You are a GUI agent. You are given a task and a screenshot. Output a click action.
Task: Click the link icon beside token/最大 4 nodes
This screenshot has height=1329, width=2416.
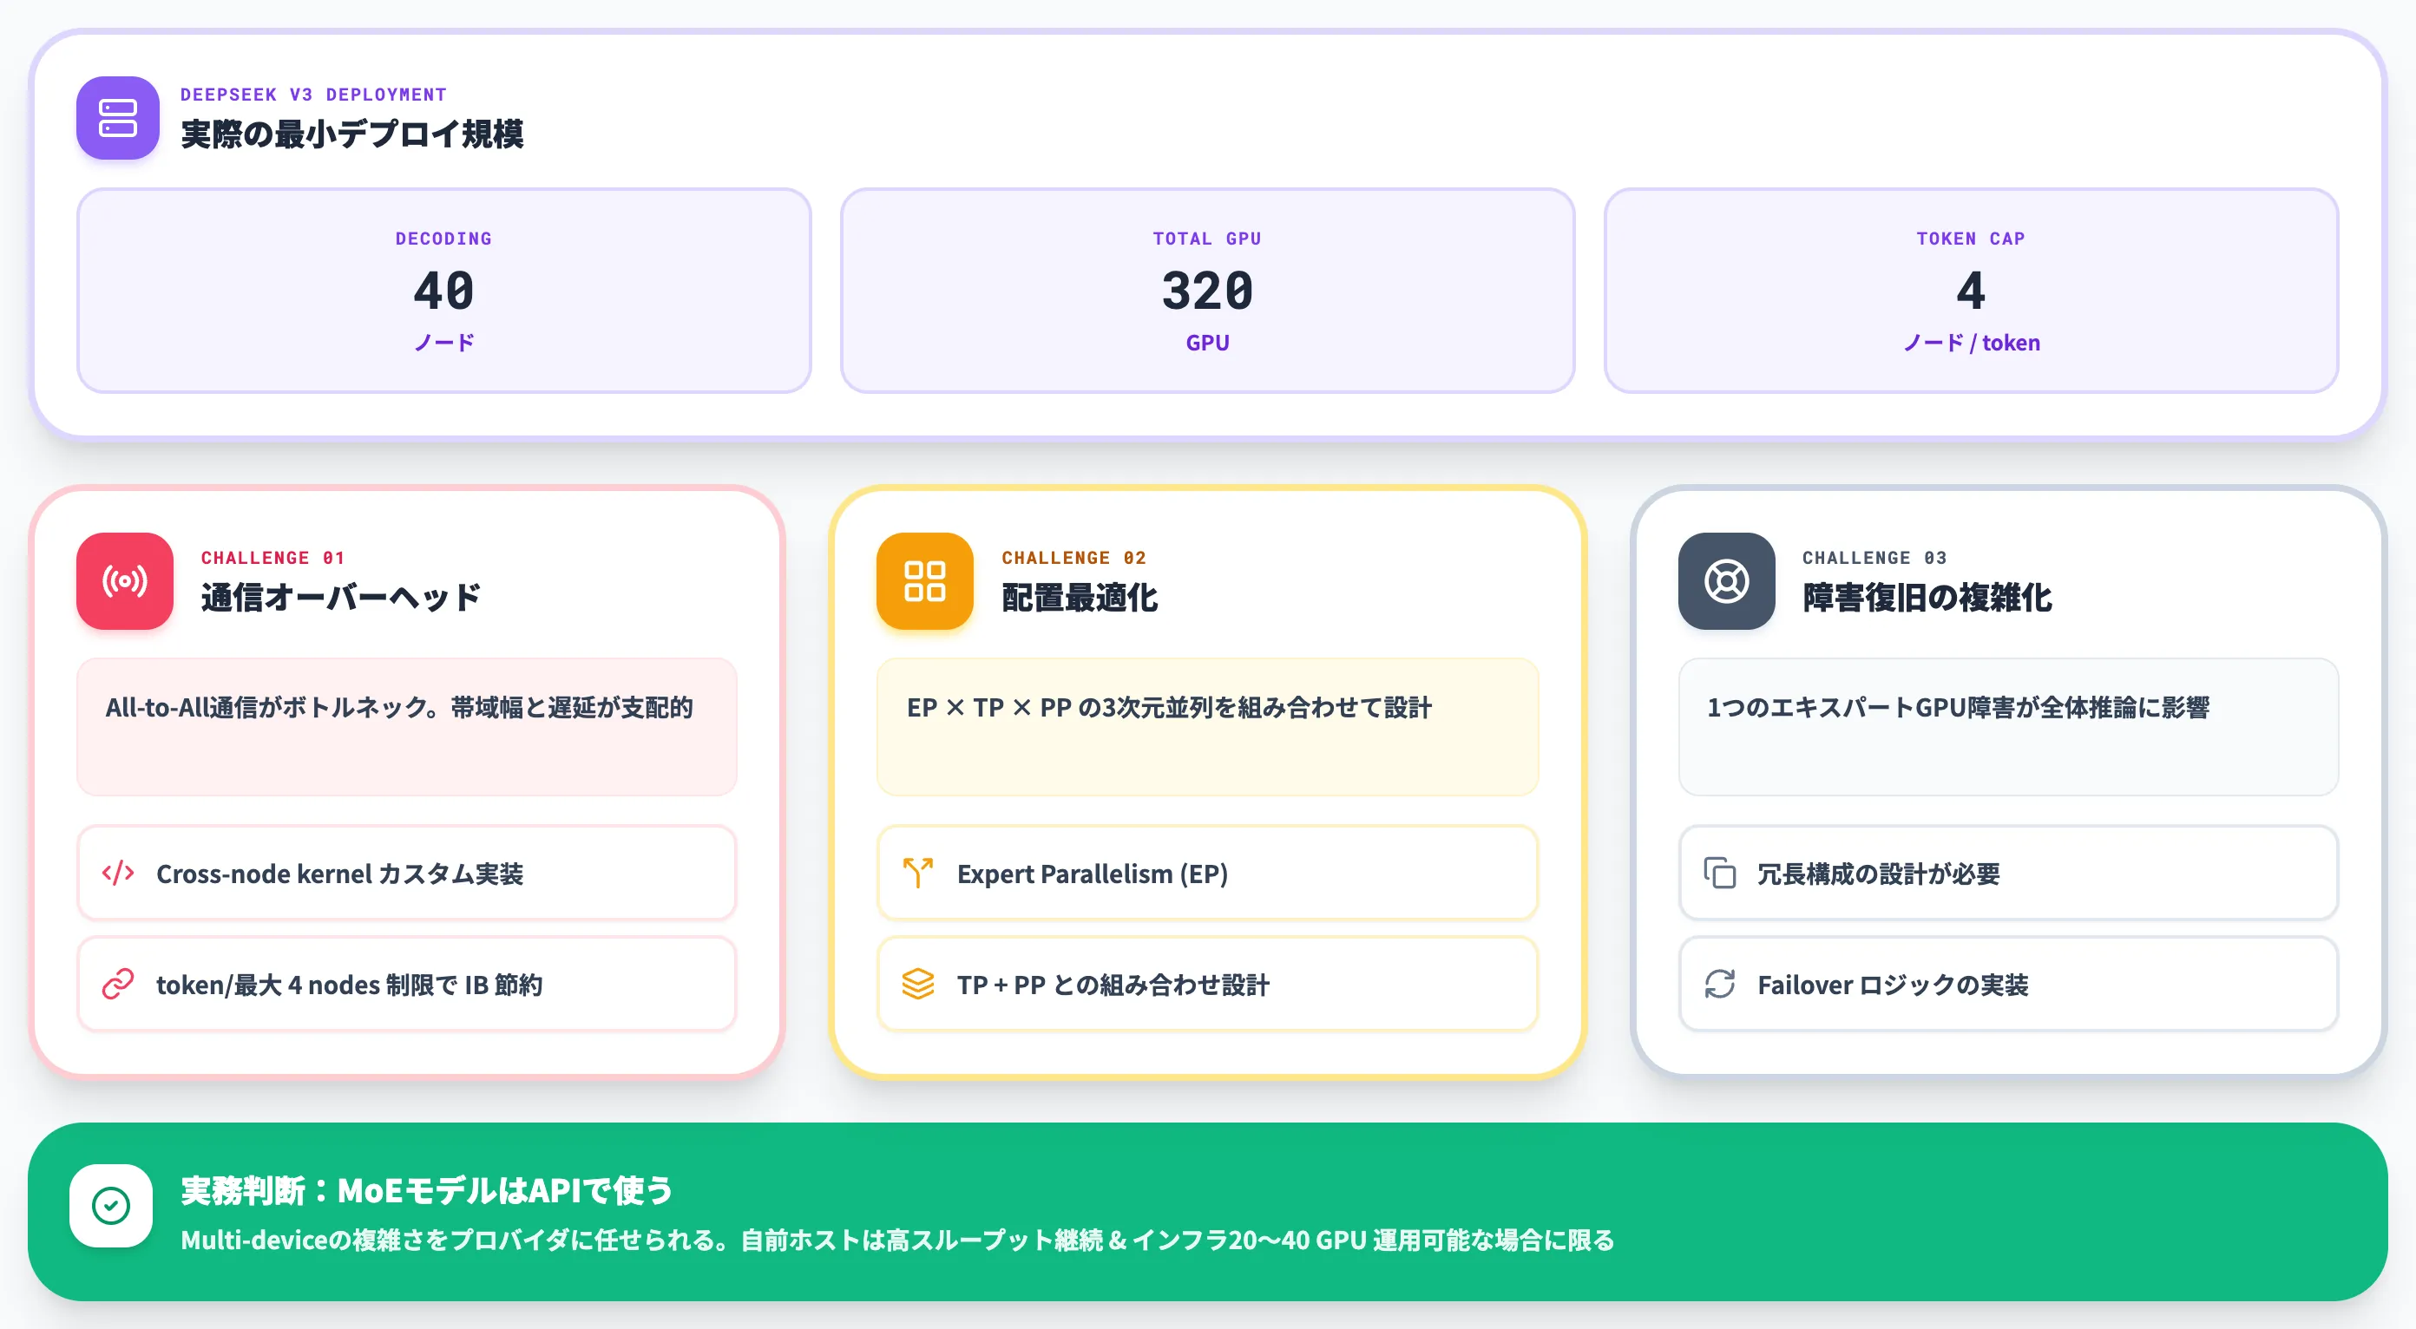pos(118,984)
